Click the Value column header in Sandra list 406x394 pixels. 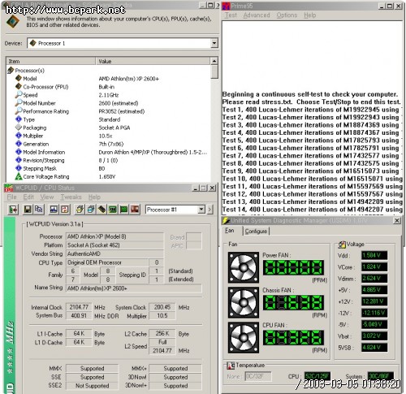pos(153,61)
